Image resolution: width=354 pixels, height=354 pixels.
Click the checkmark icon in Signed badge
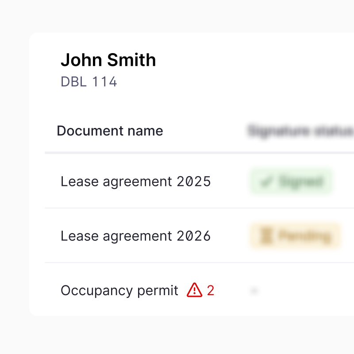[x=266, y=181]
